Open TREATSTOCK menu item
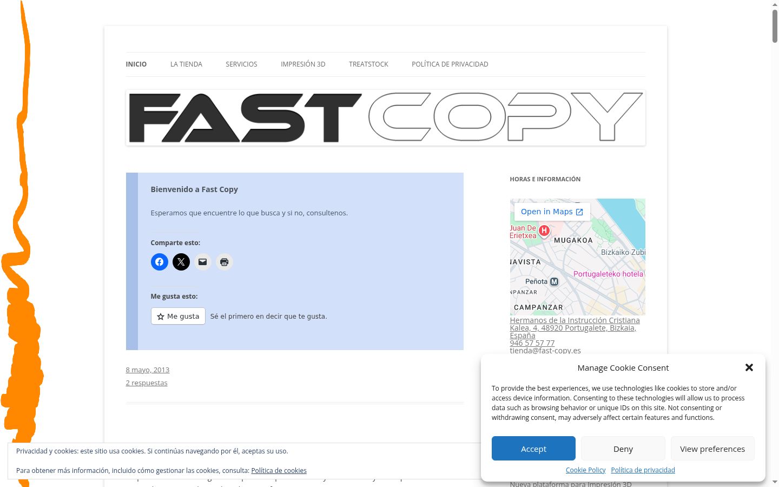 tap(368, 64)
